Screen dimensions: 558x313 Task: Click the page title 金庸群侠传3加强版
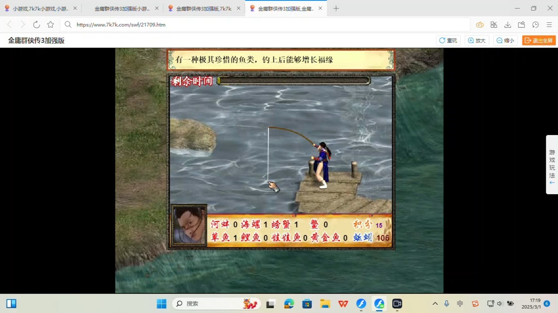tap(36, 40)
